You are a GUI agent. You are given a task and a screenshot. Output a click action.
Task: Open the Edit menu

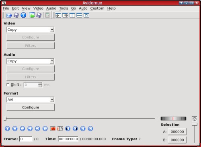[15, 8]
